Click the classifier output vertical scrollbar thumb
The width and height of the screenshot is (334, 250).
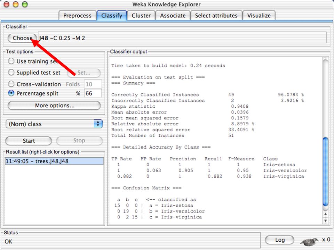coord(325,171)
